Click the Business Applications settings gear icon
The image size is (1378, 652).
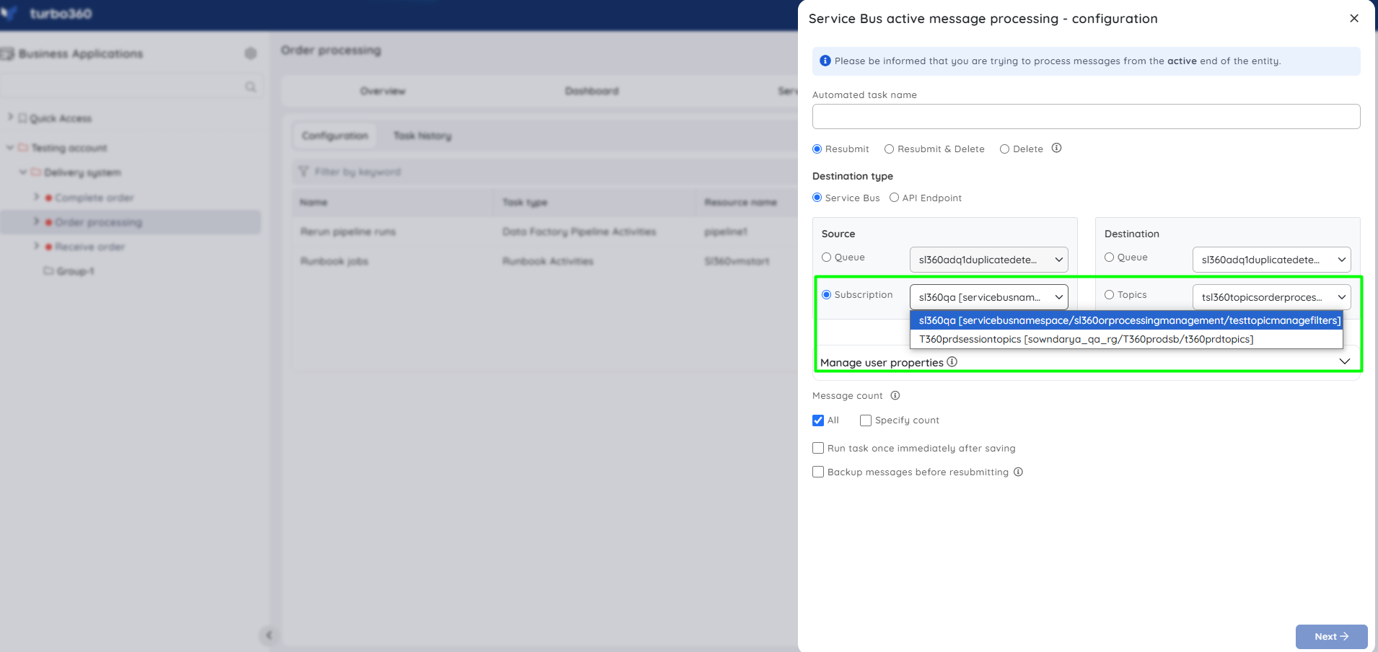click(250, 53)
